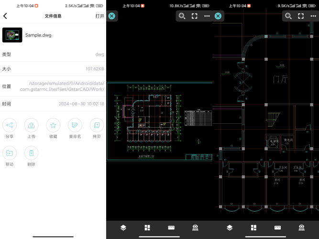Tap the 重命名 (Rename) icon
This screenshot has width=319, height=239.
point(75,125)
